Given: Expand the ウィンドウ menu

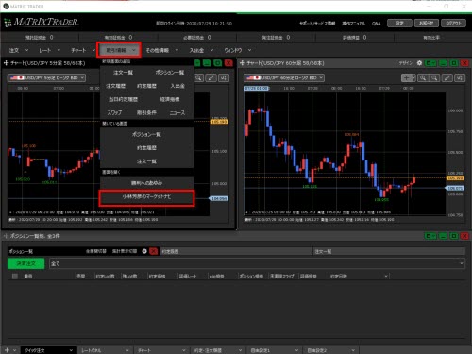Looking at the screenshot, I should 238,50.
